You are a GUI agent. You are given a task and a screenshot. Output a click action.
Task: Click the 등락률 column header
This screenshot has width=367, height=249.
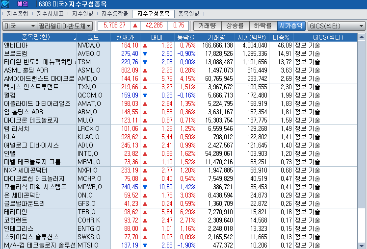[x=186, y=37]
